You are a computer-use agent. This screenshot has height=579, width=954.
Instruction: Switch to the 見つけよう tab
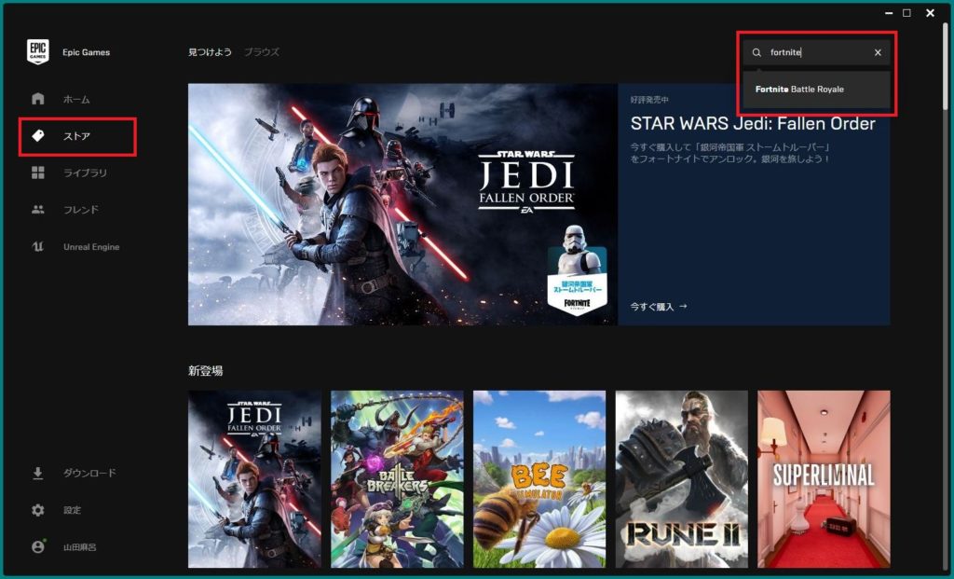(210, 52)
